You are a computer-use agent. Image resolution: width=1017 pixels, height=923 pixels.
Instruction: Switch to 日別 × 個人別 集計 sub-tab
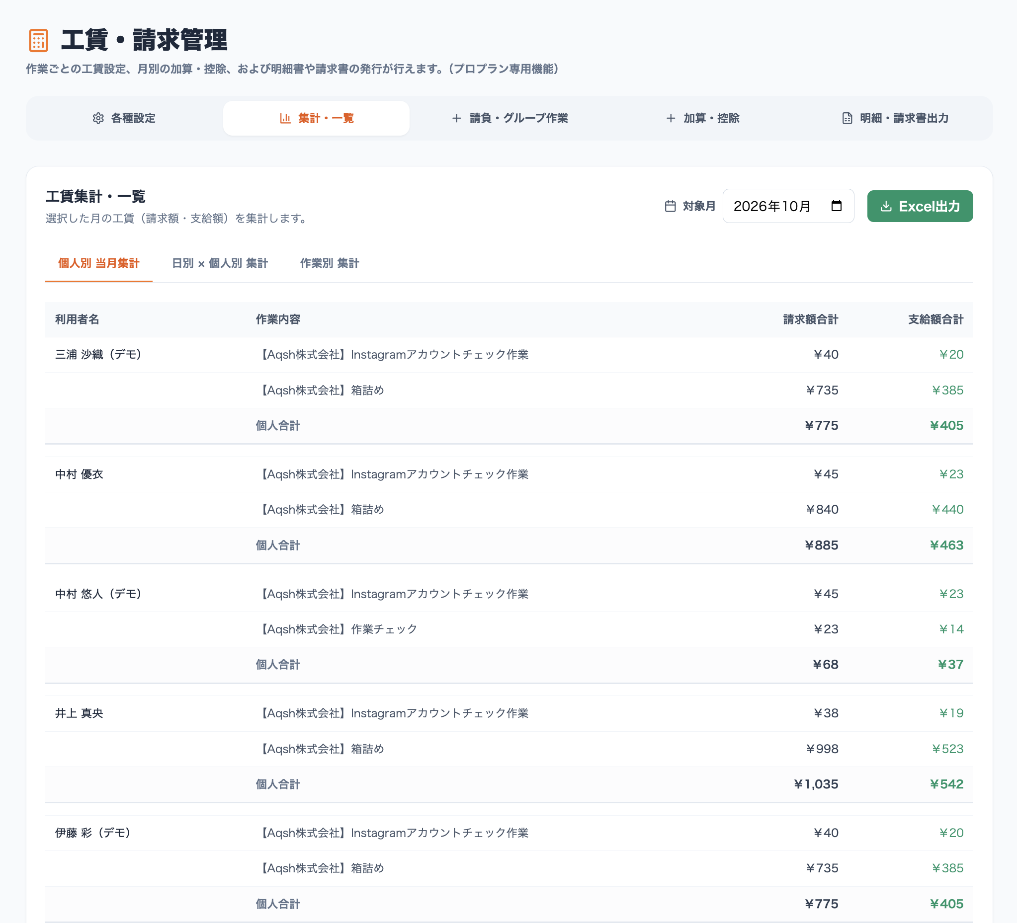(220, 263)
